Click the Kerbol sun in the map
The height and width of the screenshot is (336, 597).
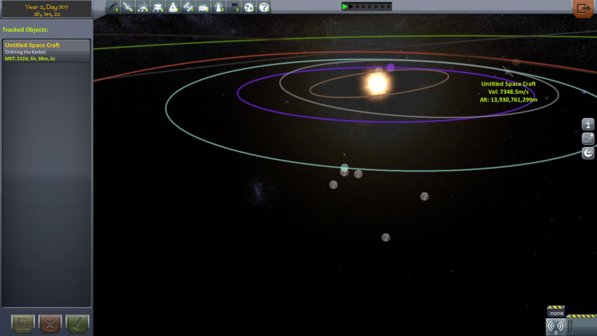coord(377,84)
